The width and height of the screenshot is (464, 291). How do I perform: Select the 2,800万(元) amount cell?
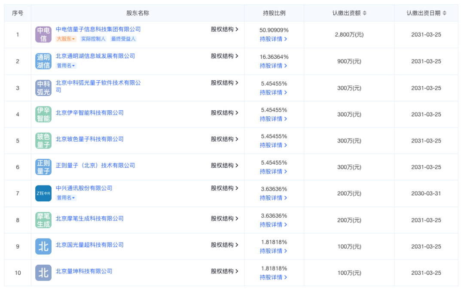coord(349,35)
